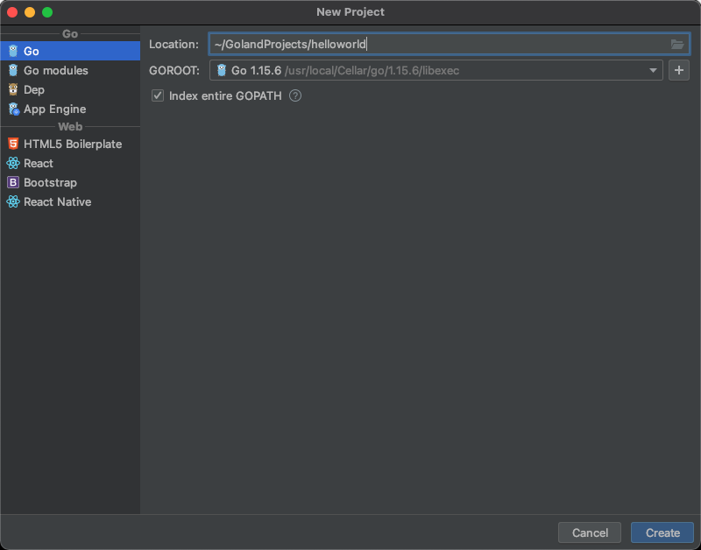Add a new GOROOT SDK with plus
Screen dimensions: 701x550
click(x=678, y=70)
